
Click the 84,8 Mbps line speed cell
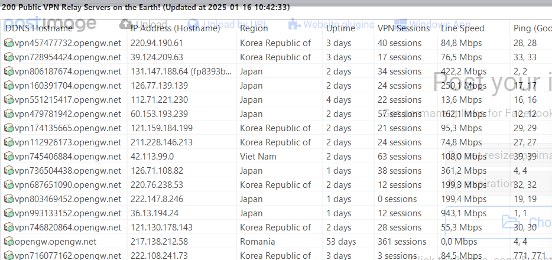tap(462, 43)
